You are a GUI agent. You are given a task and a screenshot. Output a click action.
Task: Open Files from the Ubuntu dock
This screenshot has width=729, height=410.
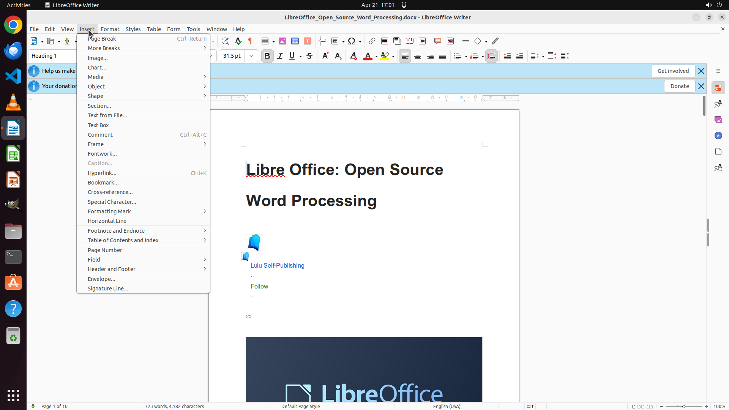[13, 231]
